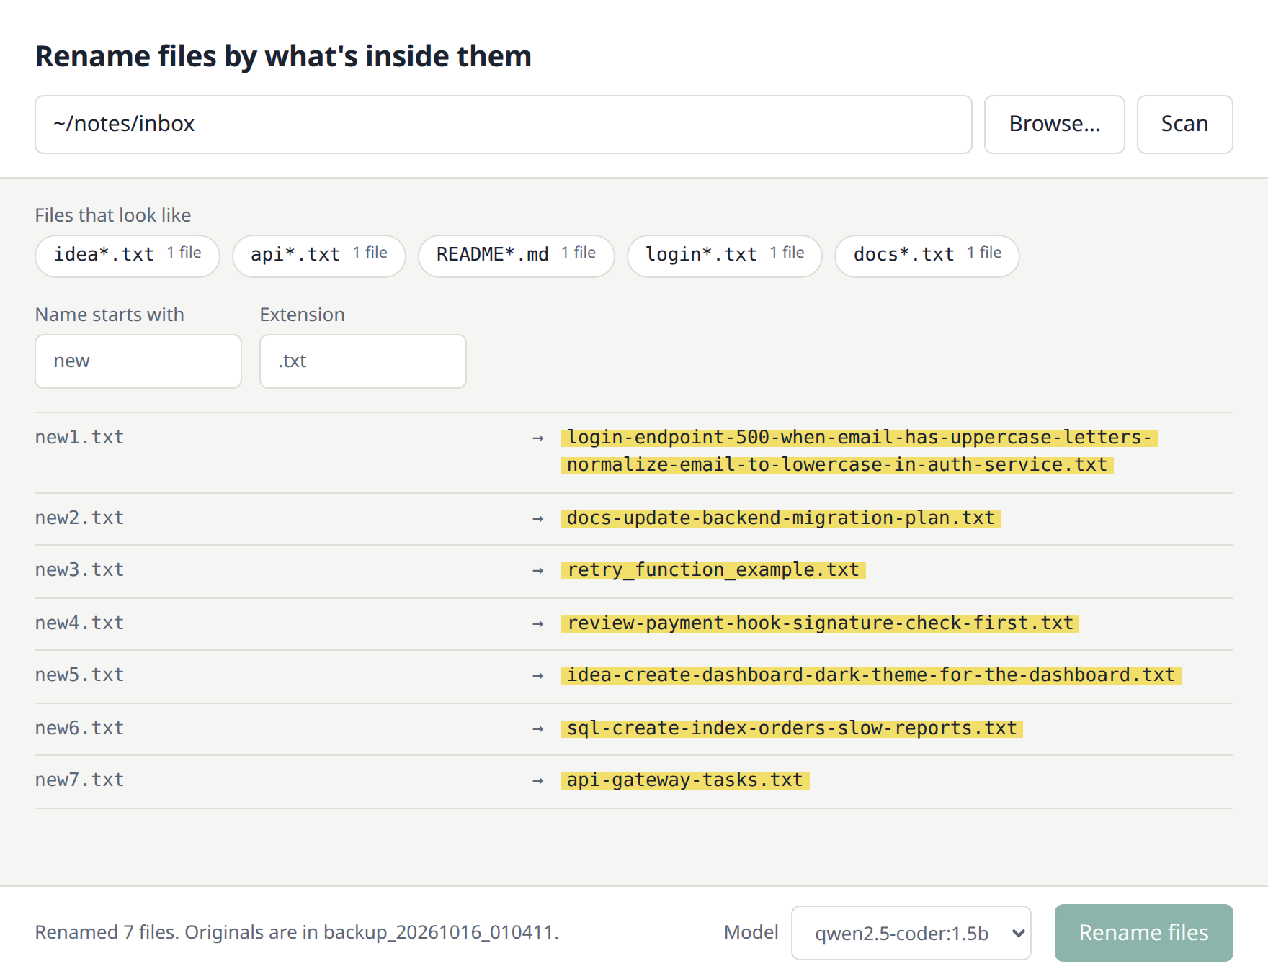Click proposed name retry_function_example.txt

pos(713,570)
